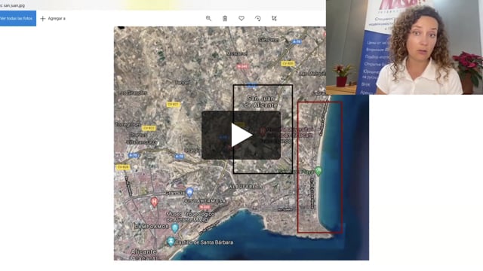
Task: Click the heart favorite icon
Action: point(241,18)
